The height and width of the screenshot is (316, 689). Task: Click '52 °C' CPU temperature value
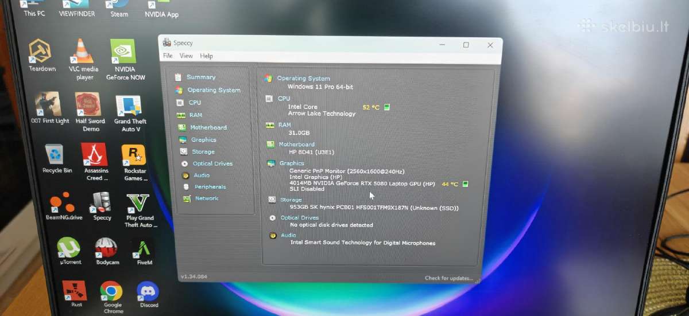point(371,107)
